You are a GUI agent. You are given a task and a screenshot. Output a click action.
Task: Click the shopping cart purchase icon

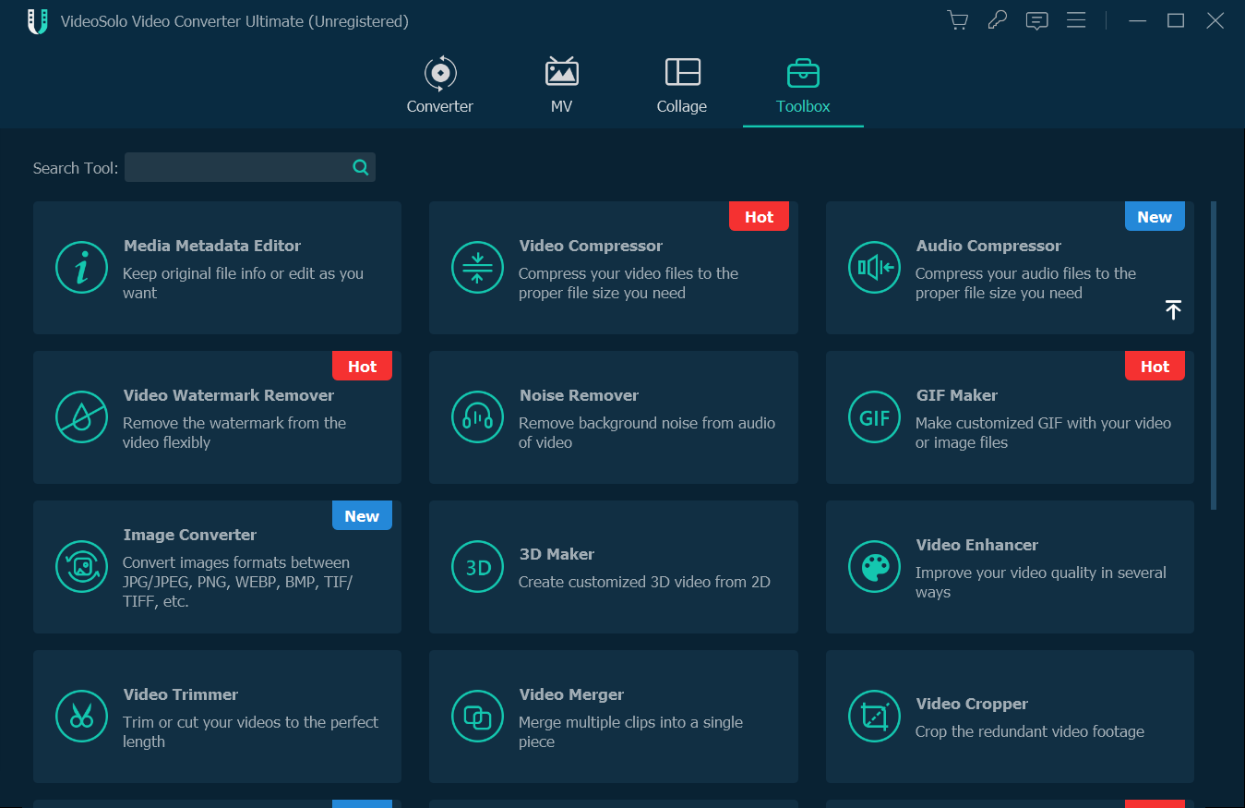958,20
